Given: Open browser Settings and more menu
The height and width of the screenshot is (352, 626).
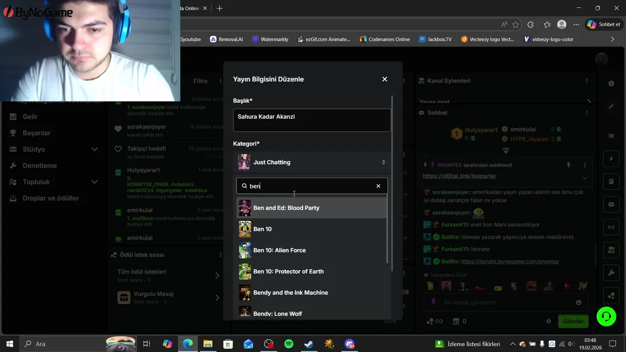Looking at the screenshot, I should point(576,24).
